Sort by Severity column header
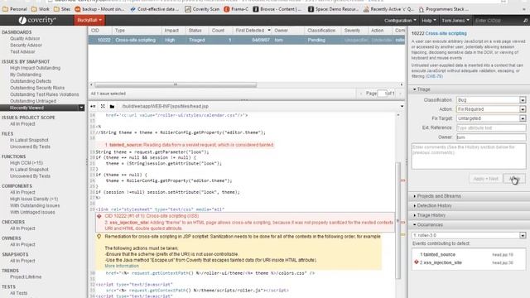This screenshot has width=530, height=298. pyautogui.click(x=352, y=31)
